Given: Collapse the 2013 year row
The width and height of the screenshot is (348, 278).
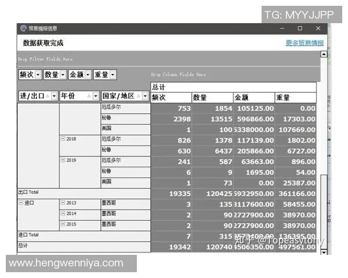Looking at the screenshot, I should coord(63,203).
